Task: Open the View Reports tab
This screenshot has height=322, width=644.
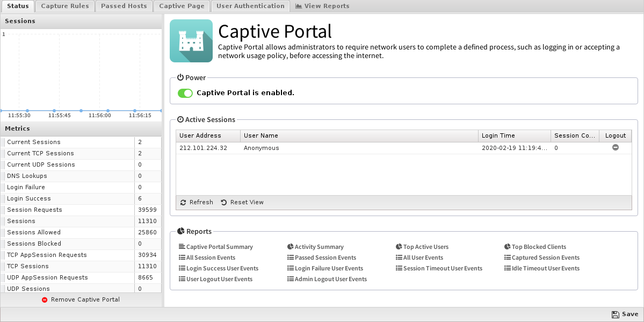Action: [322, 6]
